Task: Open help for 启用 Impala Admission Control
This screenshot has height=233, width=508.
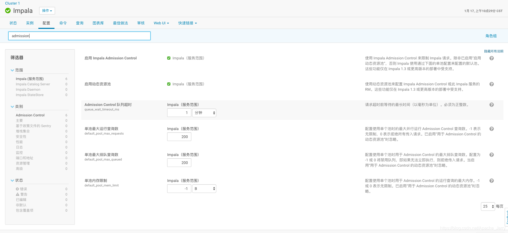Action: (492, 58)
